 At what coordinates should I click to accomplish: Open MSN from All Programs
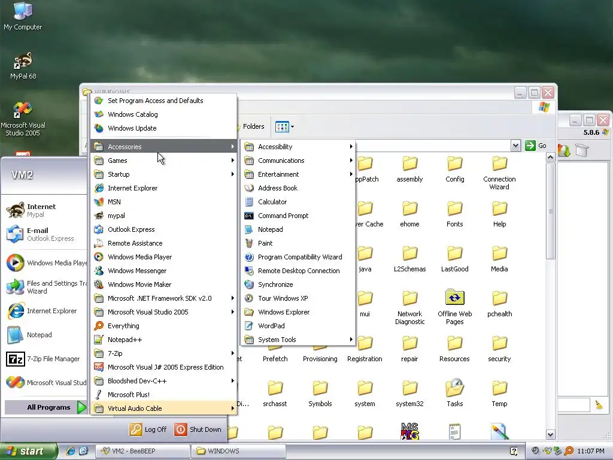164,202
